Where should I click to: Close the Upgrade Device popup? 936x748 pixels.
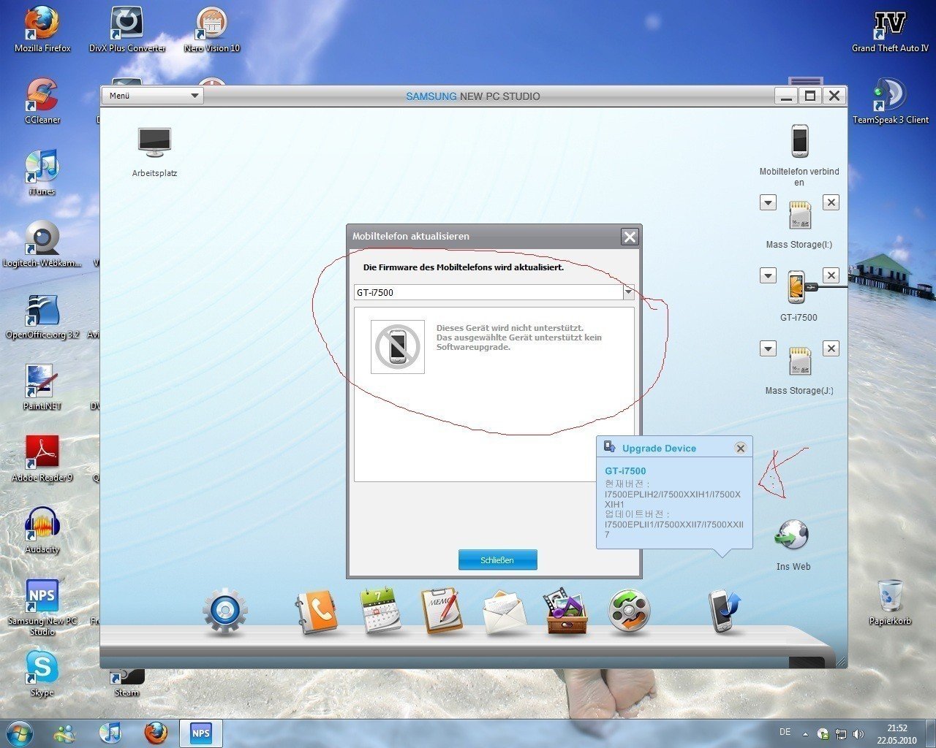click(740, 448)
